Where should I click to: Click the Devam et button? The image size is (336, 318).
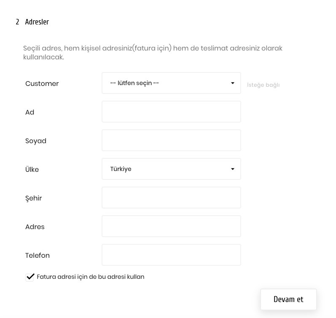288,299
